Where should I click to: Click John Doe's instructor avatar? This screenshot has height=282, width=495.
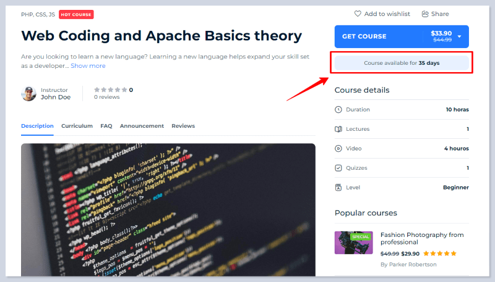click(x=29, y=94)
